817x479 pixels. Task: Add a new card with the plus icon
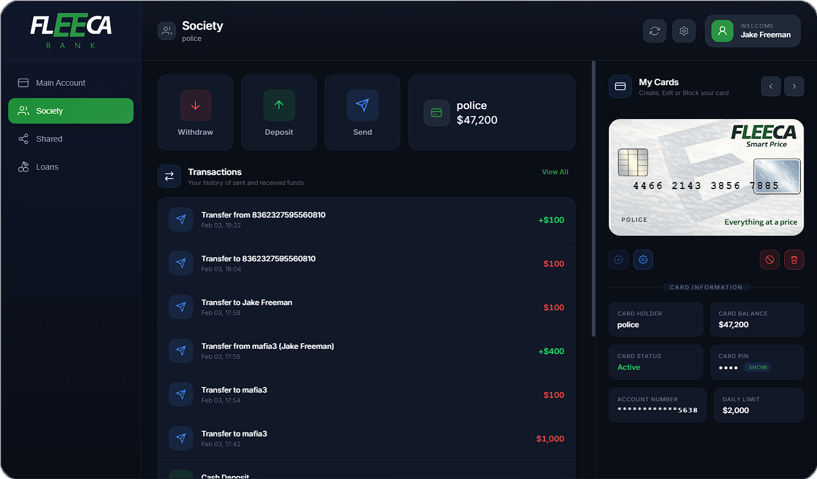point(619,260)
